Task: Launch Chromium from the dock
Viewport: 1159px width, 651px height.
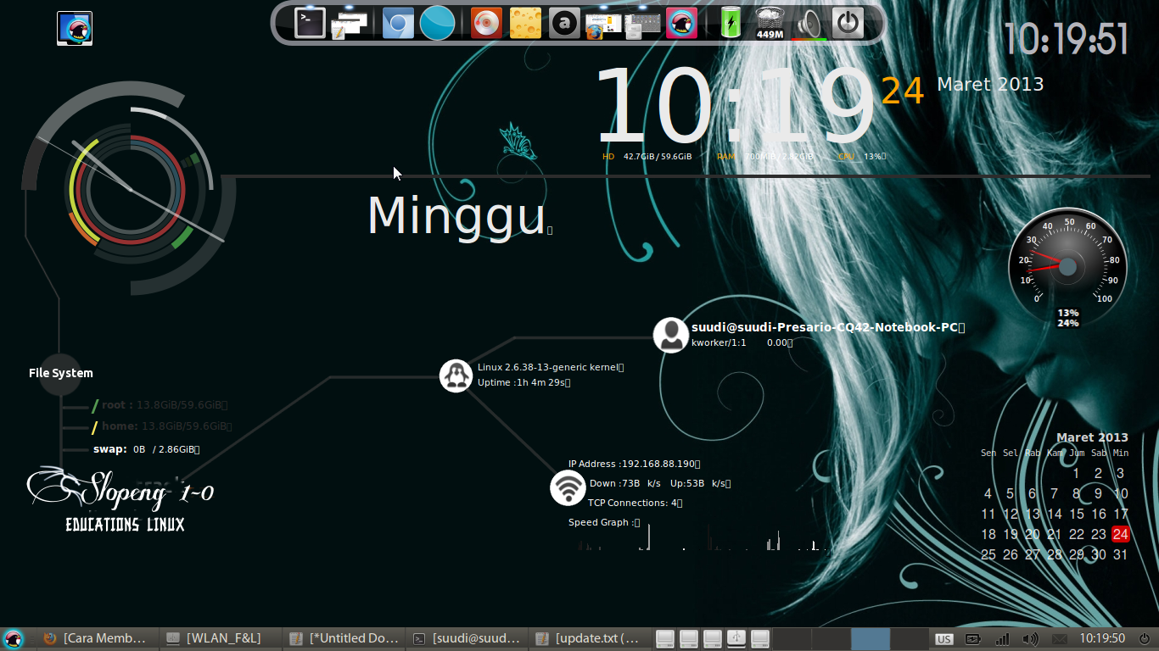Action: tap(397, 23)
